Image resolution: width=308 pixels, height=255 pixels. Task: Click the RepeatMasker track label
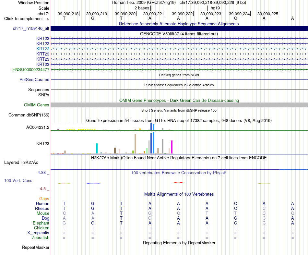click(x=36, y=247)
